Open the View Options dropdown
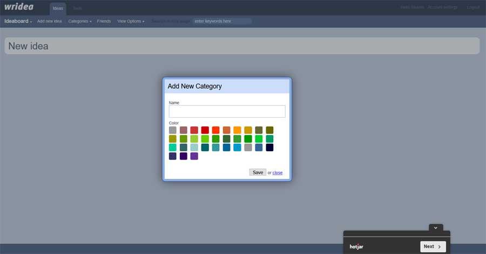Viewport: 486px width, 254px height. [x=131, y=21]
